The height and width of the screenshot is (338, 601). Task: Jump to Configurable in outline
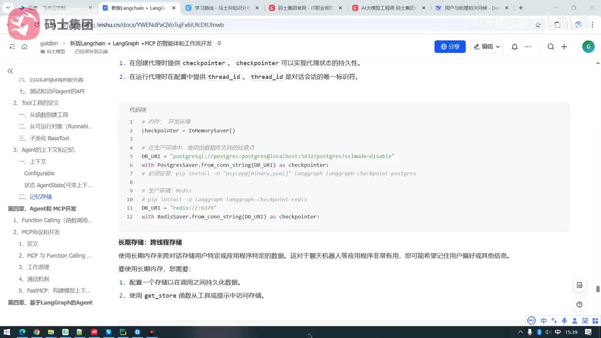tap(39, 173)
